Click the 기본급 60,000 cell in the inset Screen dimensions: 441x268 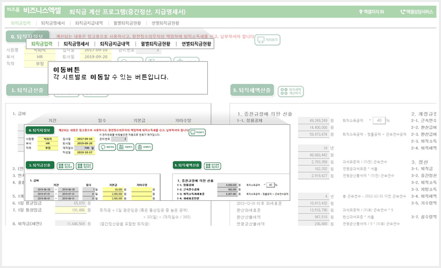click(113, 190)
